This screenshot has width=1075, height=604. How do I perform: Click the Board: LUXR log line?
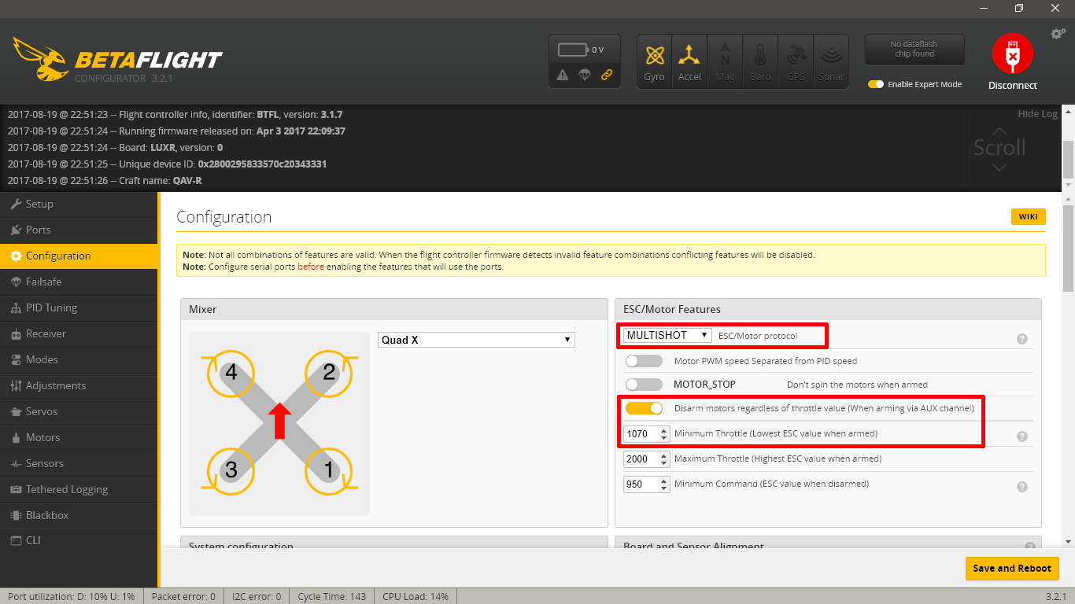[115, 147]
